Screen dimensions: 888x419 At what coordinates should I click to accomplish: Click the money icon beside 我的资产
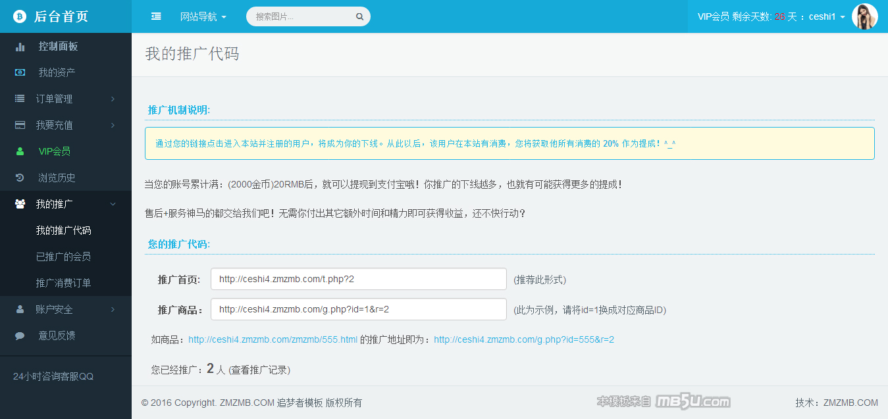(20, 72)
